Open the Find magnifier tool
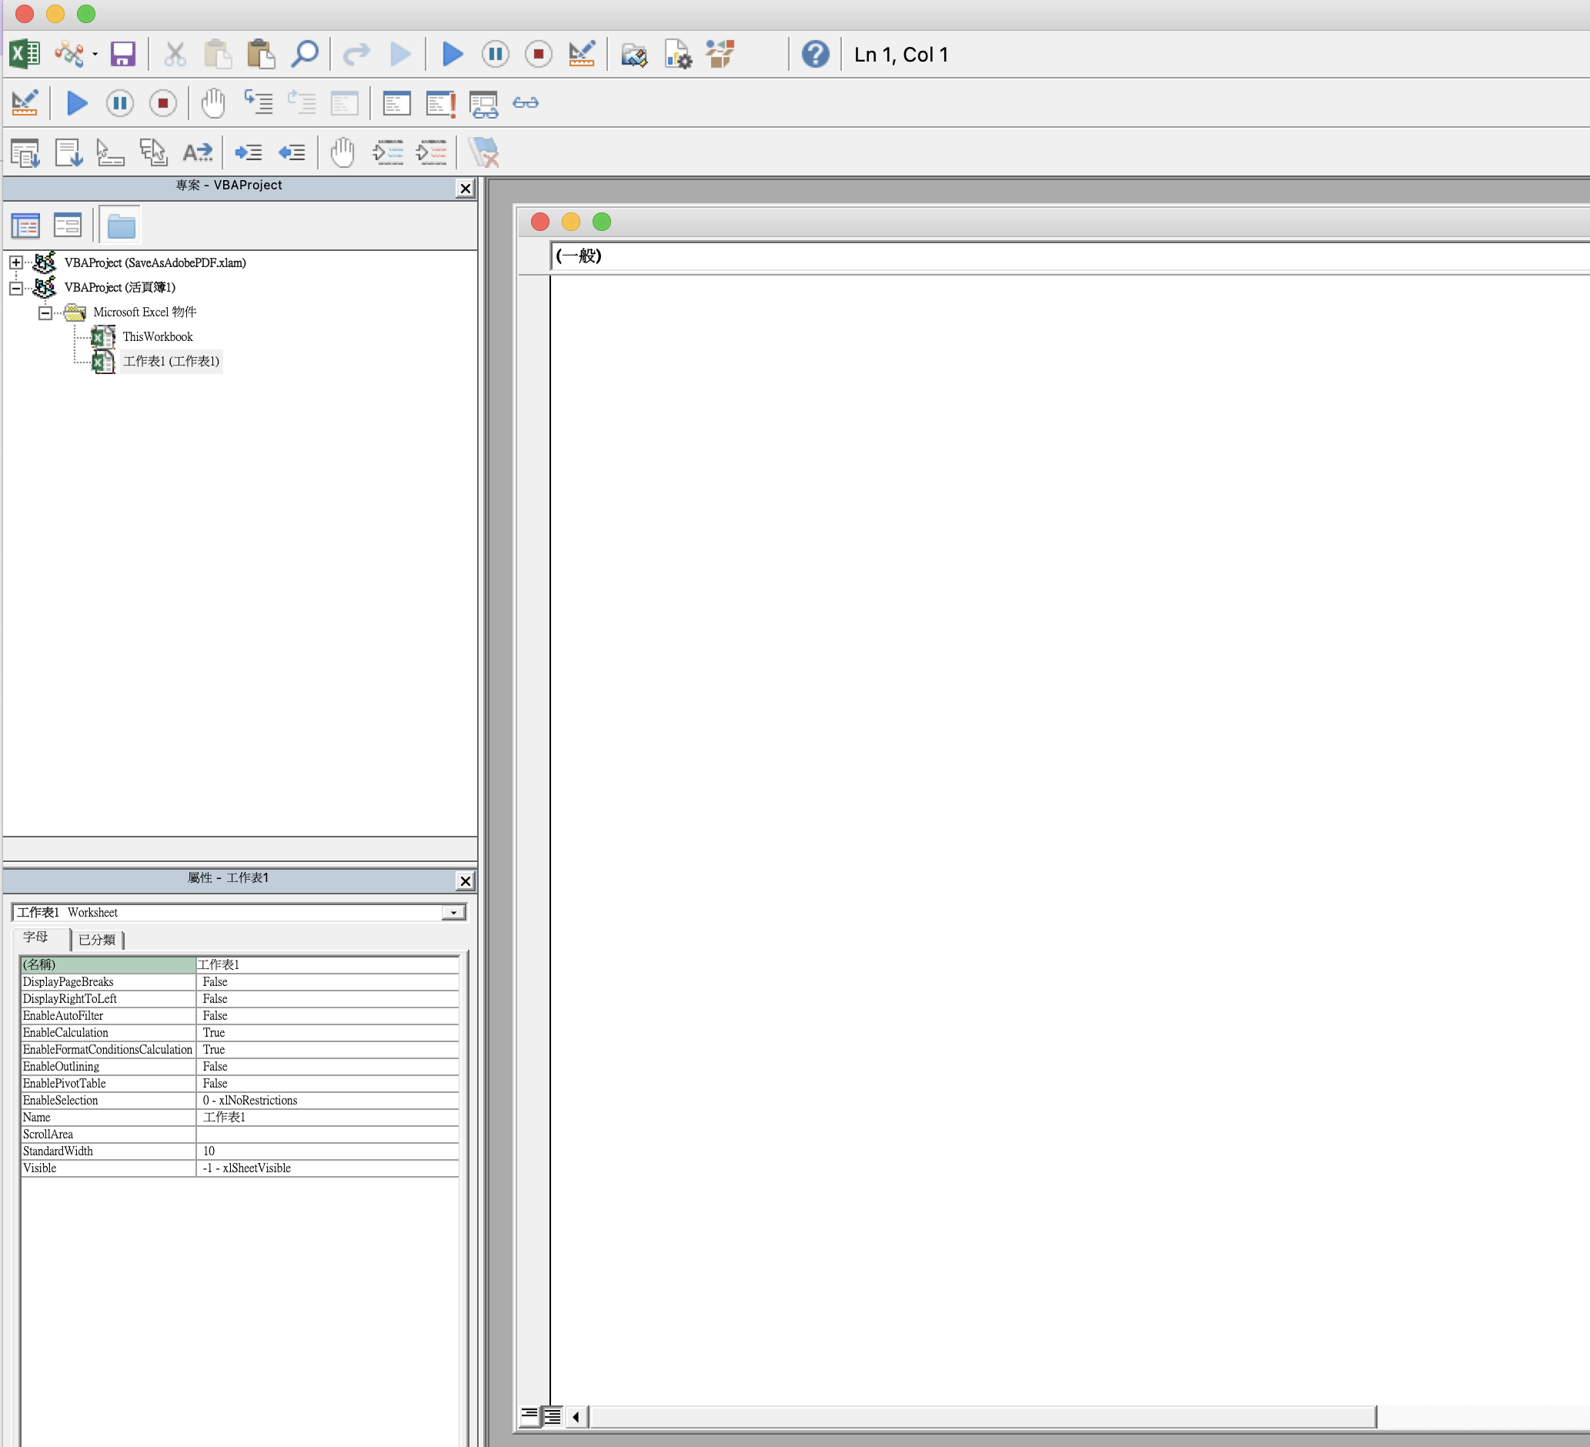 pyautogui.click(x=305, y=54)
